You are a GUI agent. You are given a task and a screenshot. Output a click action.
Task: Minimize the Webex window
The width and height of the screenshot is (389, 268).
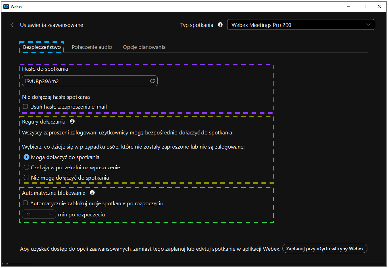pos(348,7)
